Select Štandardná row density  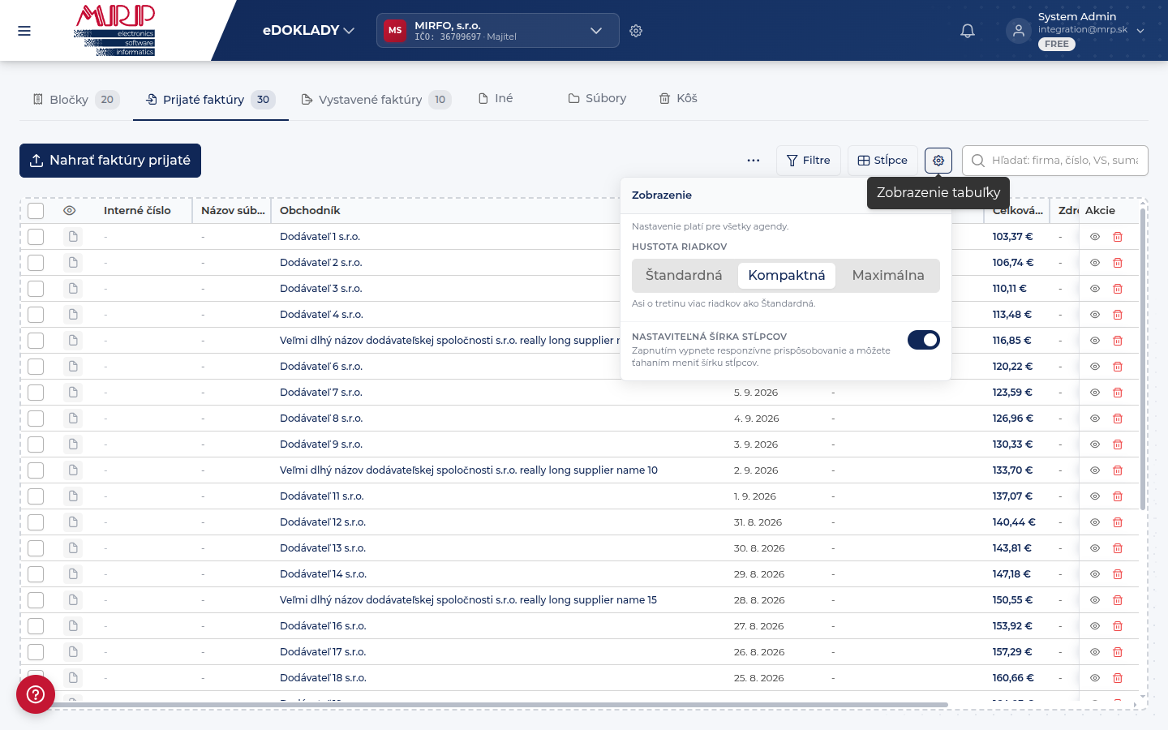pyautogui.click(x=684, y=276)
